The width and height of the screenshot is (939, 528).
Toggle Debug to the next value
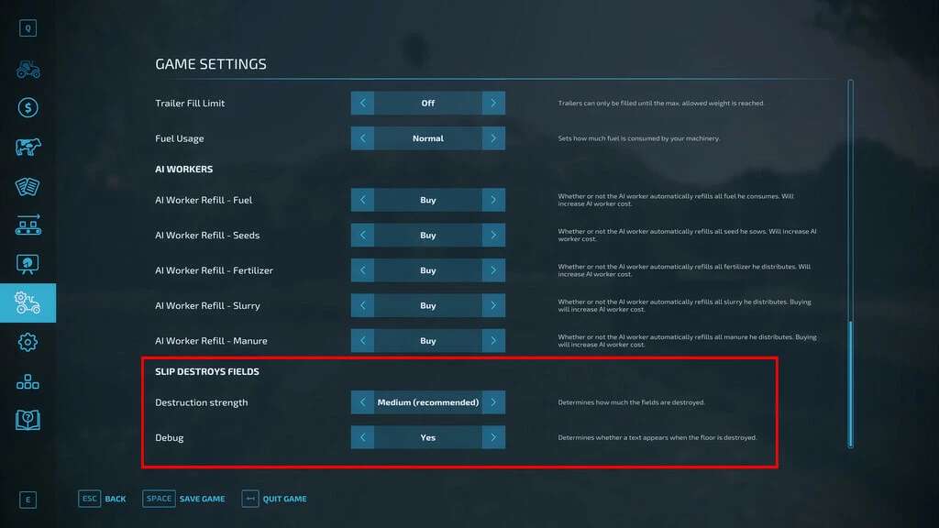pos(493,437)
